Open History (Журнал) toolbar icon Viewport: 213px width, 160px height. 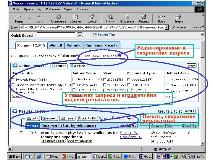[143, 17]
